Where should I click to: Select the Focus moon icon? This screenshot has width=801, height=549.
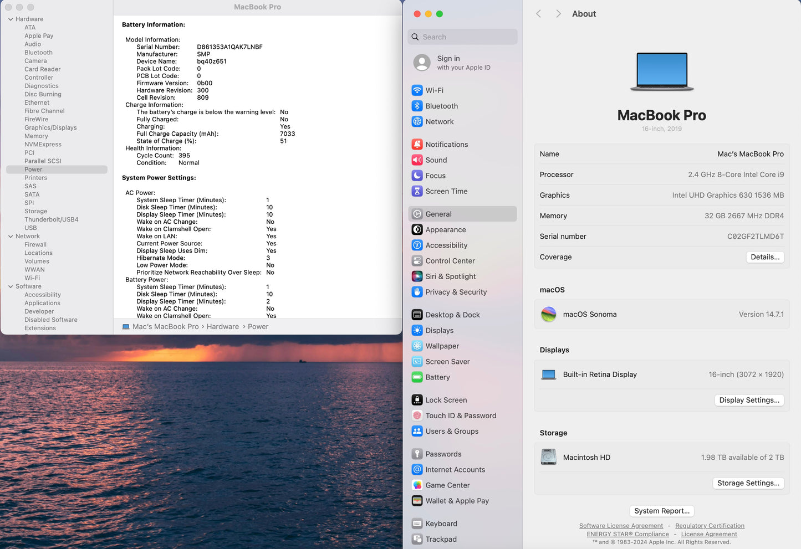[417, 175]
